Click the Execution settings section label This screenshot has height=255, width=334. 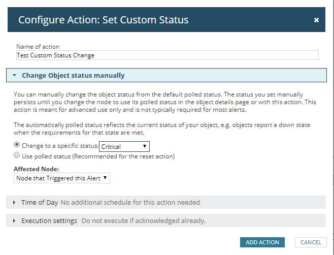point(49,221)
